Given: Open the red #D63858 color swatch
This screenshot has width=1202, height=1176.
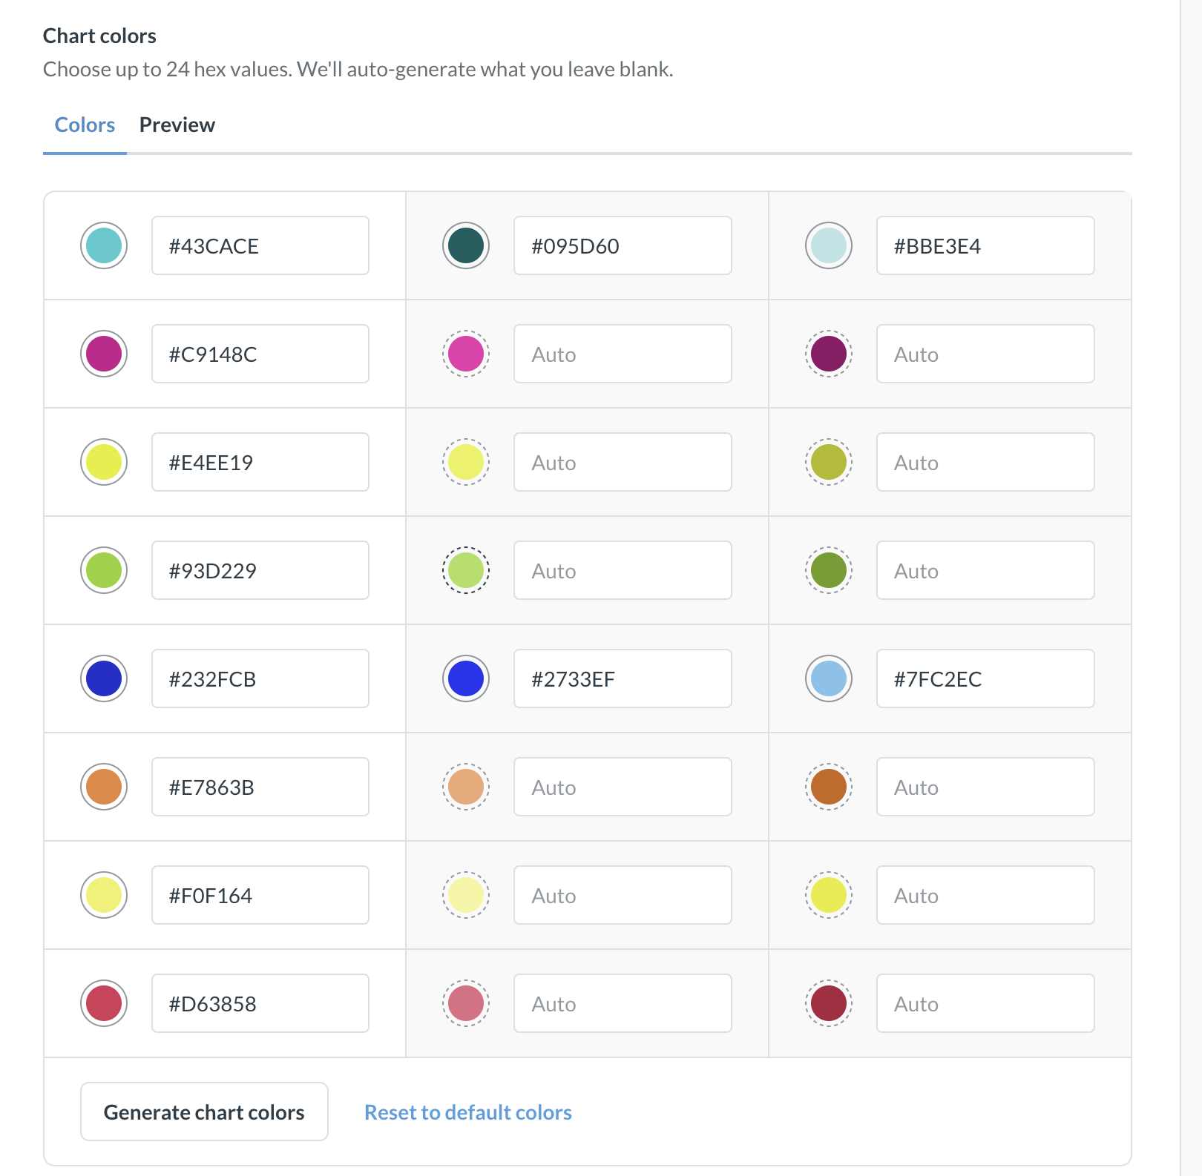Looking at the screenshot, I should coord(104,1003).
